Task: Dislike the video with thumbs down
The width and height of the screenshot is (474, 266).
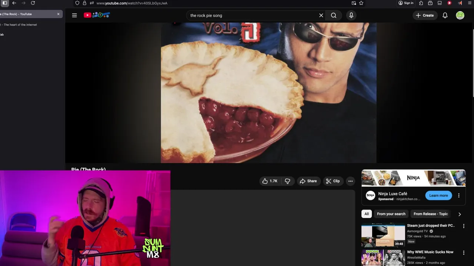Action: point(287,181)
